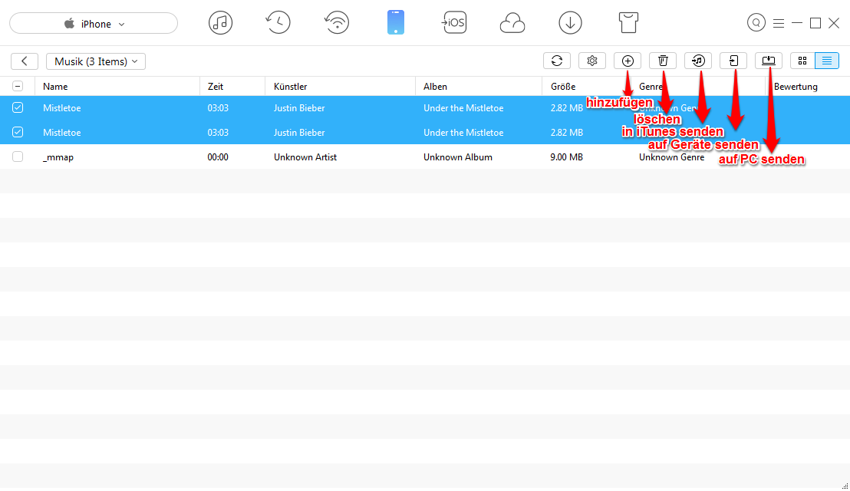Switch to grid view layout
Viewport: 850px width, 491px height.
click(x=802, y=61)
